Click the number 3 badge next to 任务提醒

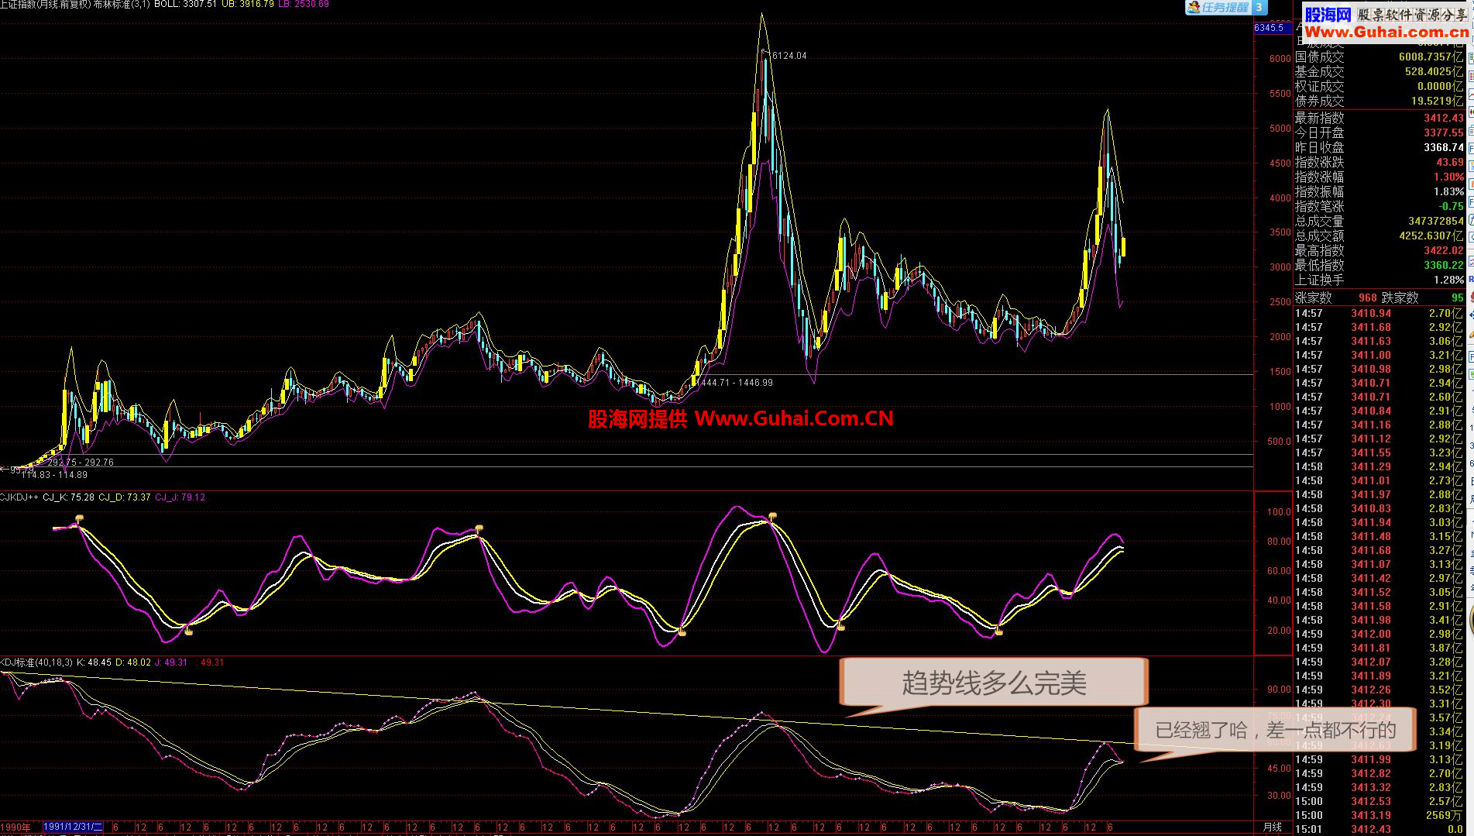click(1259, 7)
